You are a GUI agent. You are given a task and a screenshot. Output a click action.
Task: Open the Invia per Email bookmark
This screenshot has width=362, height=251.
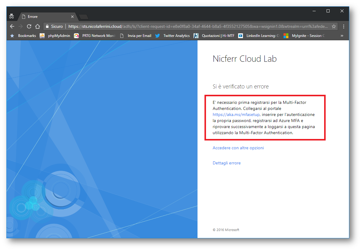(x=135, y=35)
